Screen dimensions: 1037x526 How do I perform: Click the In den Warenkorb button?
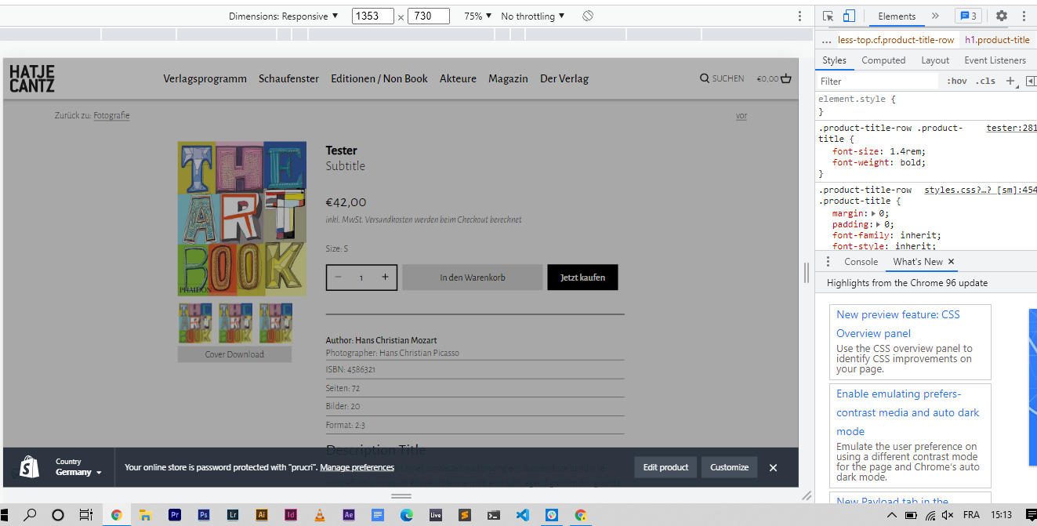(x=473, y=278)
